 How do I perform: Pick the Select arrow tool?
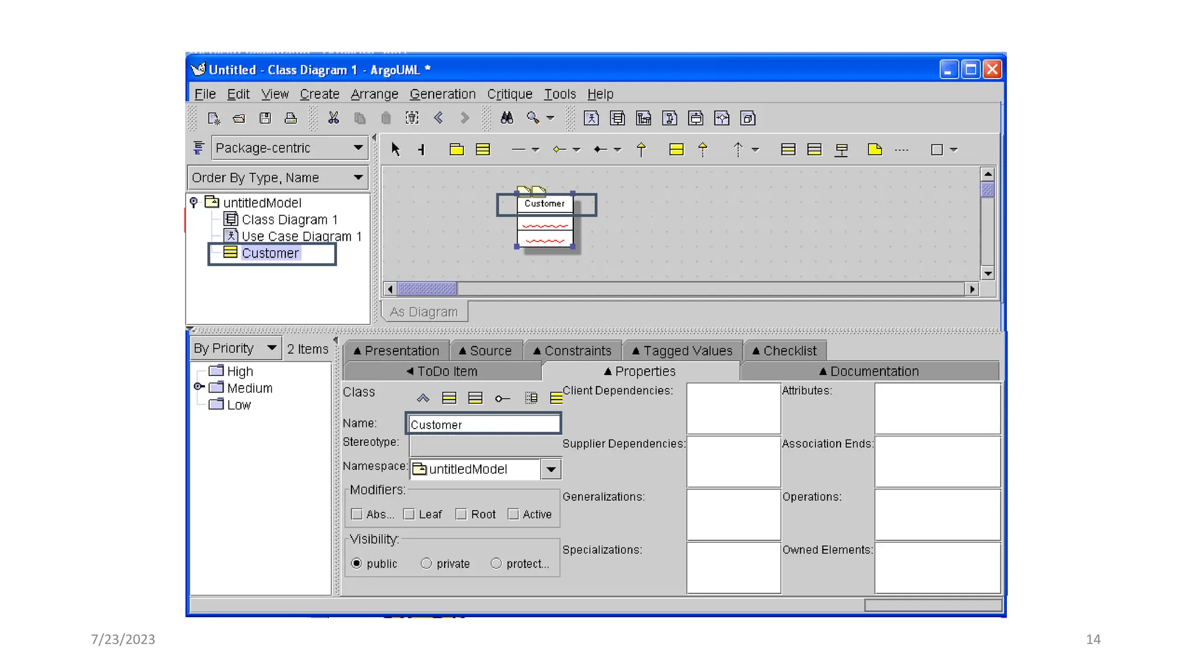(396, 149)
